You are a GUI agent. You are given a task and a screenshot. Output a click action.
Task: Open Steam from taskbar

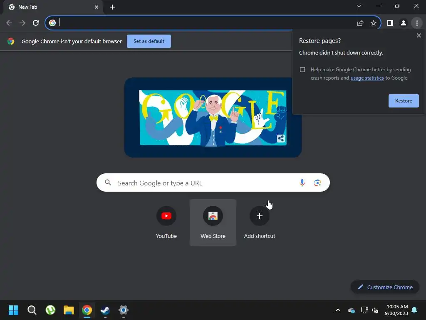click(x=105, y=310)
